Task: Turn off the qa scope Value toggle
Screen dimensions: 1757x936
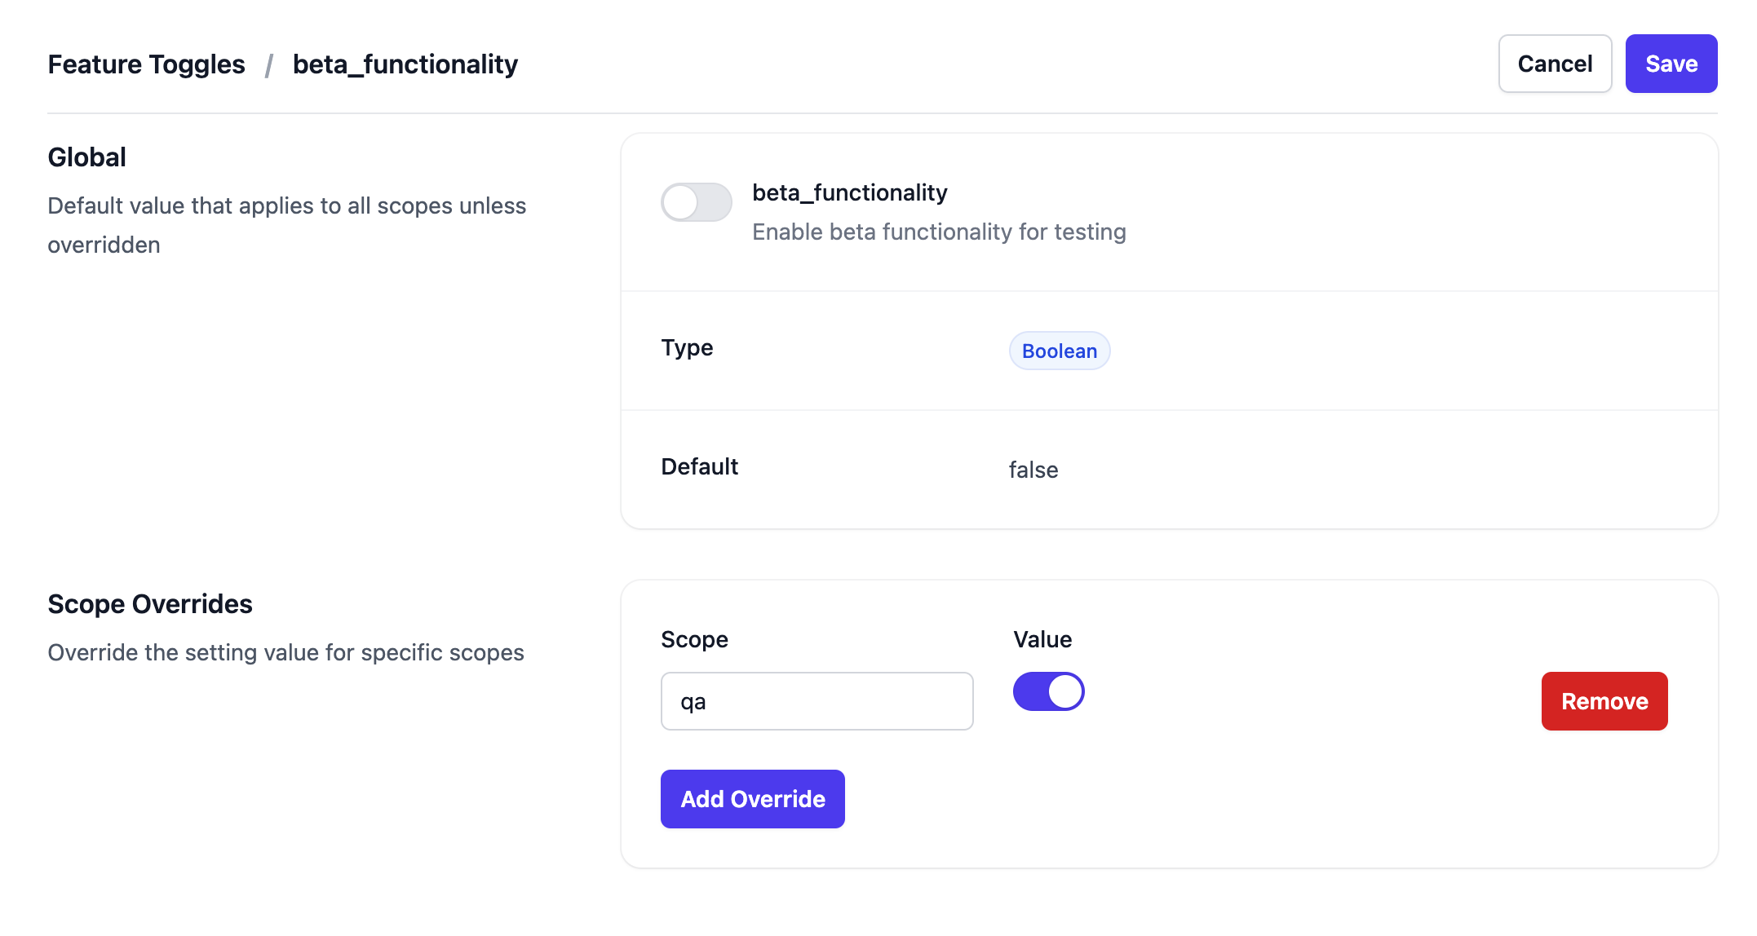Action: (x=1048, y=691)
